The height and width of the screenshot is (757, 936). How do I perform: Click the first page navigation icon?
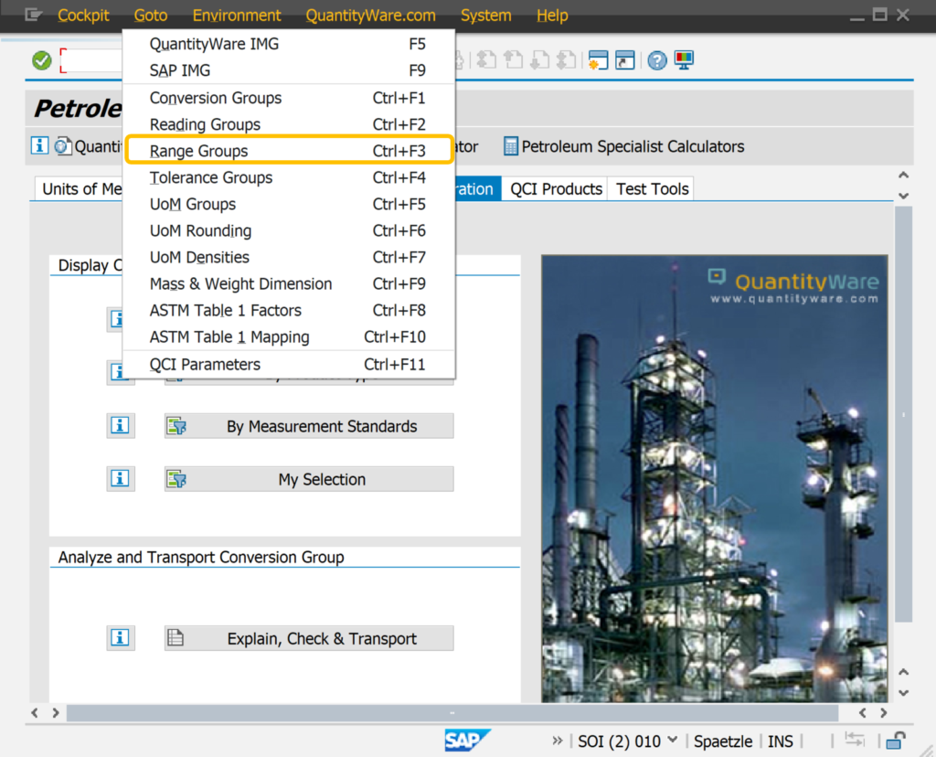coord(486,60)
